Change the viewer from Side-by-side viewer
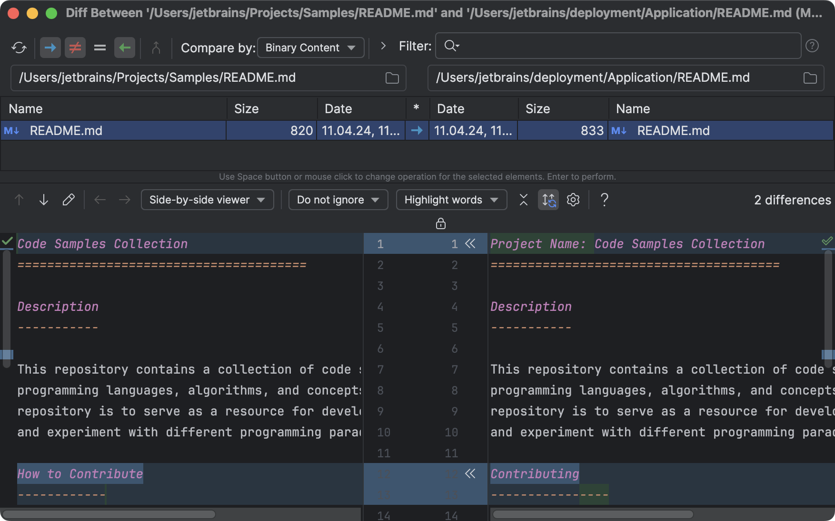This screenshot has height=521, width=835. pos(207,200)
